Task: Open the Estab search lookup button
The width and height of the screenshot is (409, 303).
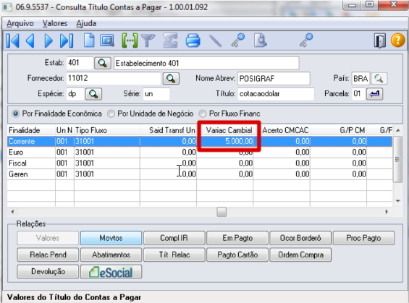Action: [x=103, y=63]
